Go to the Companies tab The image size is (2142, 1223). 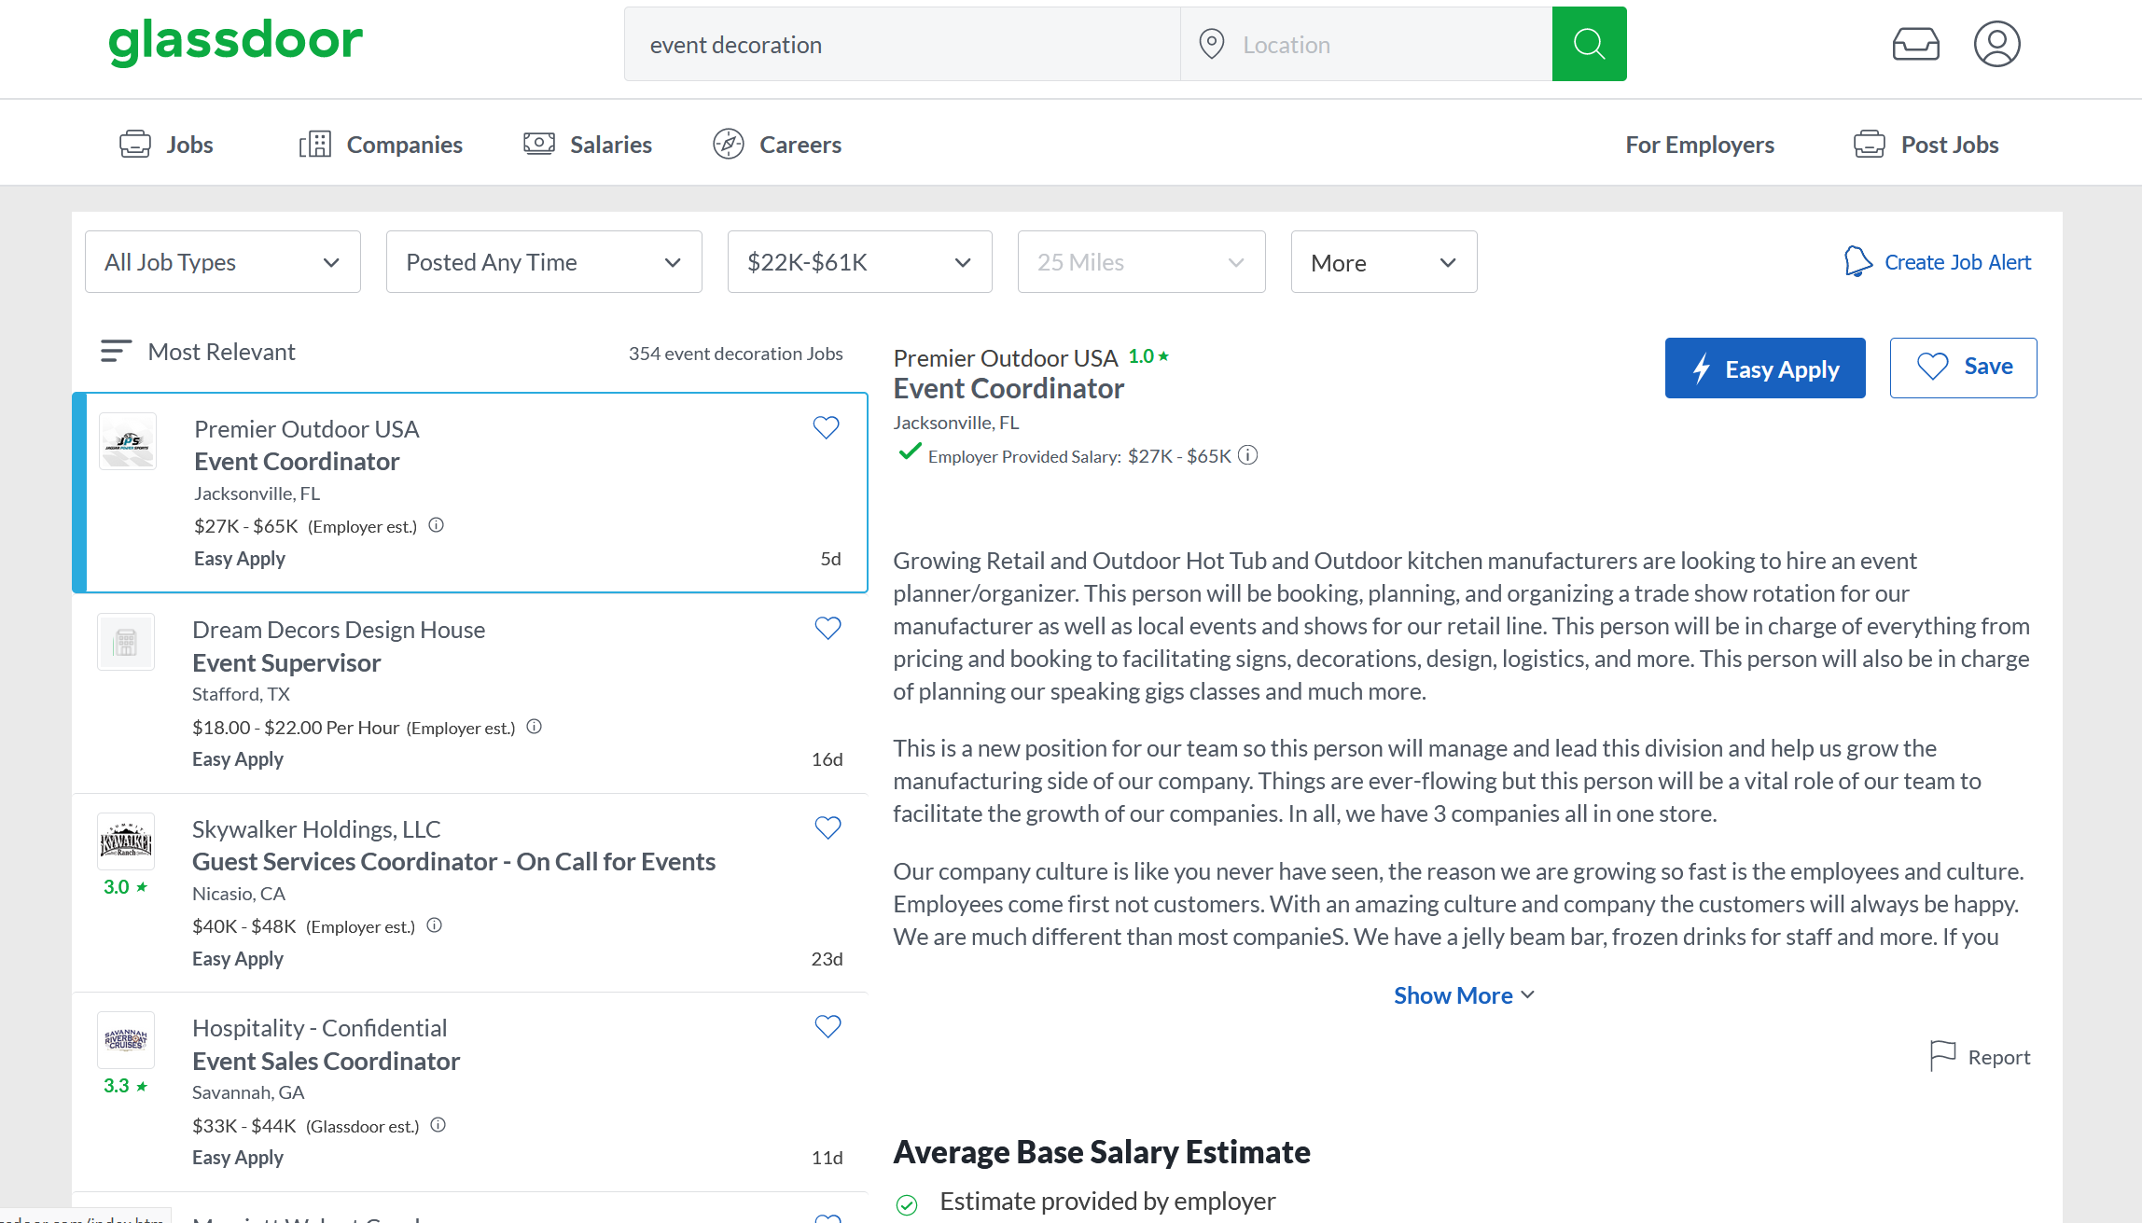coord(381,145)
